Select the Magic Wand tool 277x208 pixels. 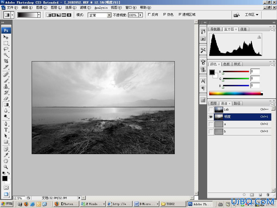pos(6,55)
